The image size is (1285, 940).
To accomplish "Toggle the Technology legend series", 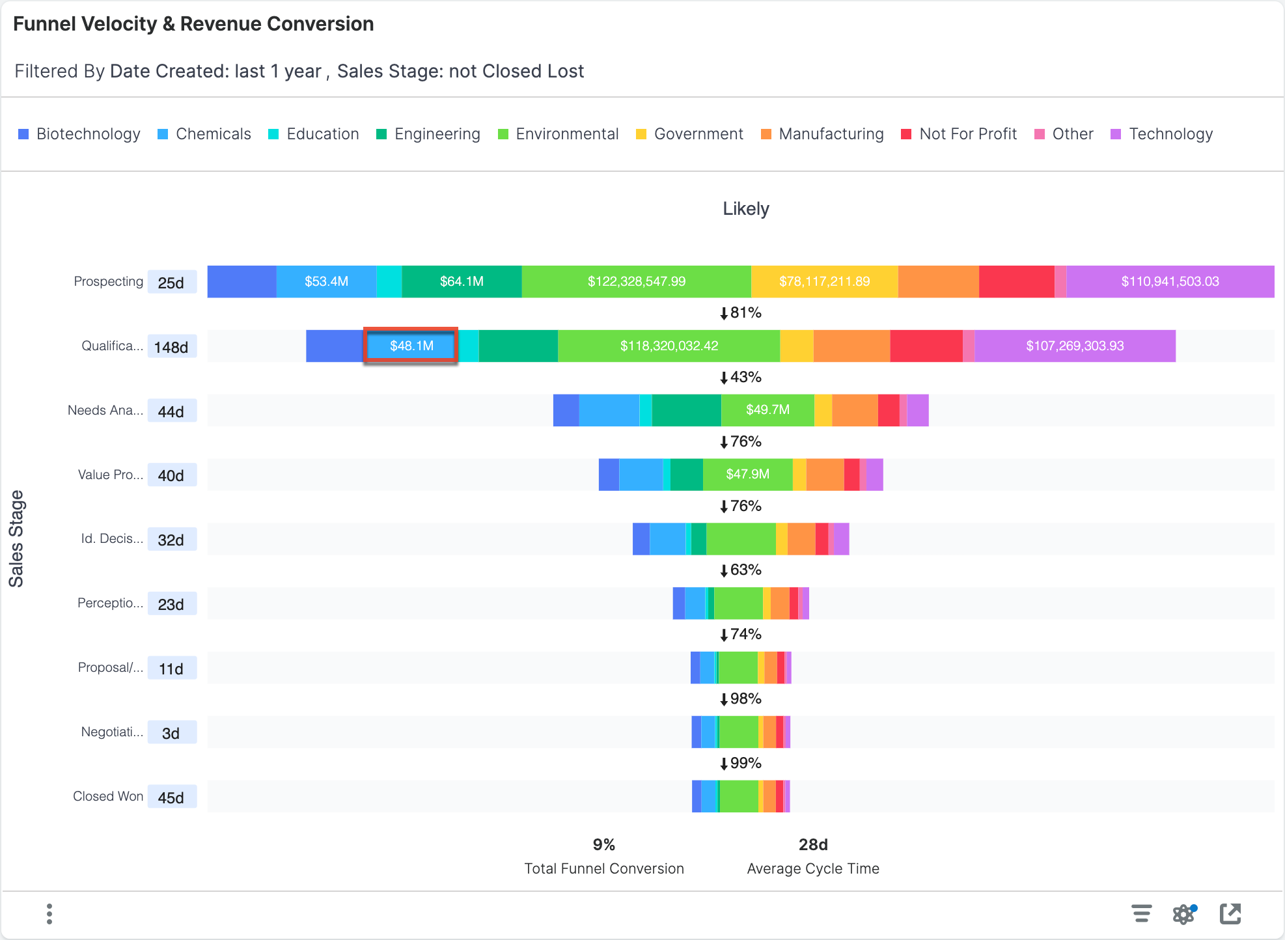I will click(1172, 134).
